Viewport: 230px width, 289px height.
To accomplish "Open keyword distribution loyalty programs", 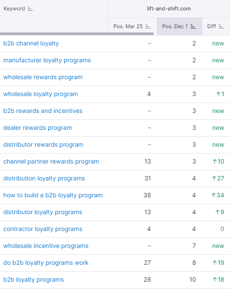I will pyautogui.click(x=44, y=178).
